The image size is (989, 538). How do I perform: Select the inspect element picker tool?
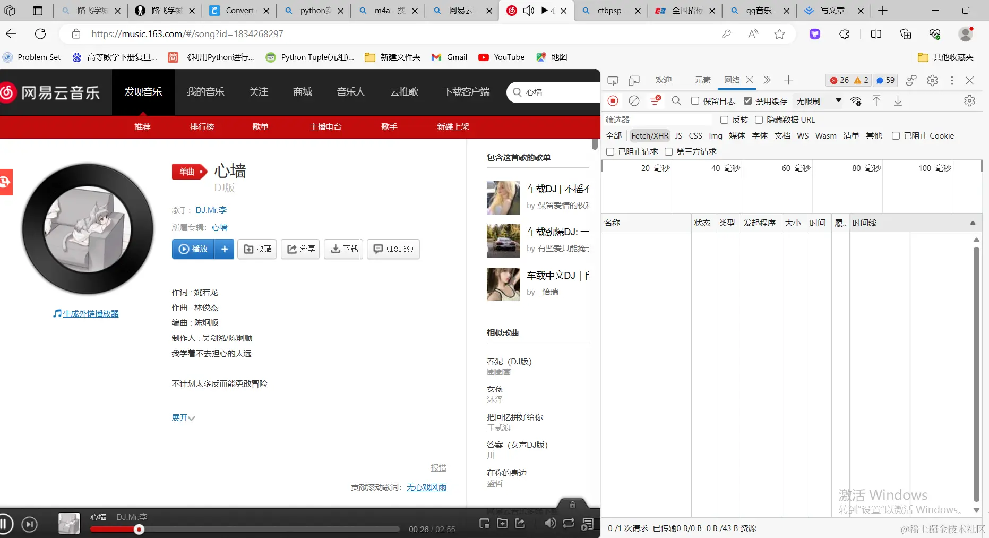click(613, 80)
